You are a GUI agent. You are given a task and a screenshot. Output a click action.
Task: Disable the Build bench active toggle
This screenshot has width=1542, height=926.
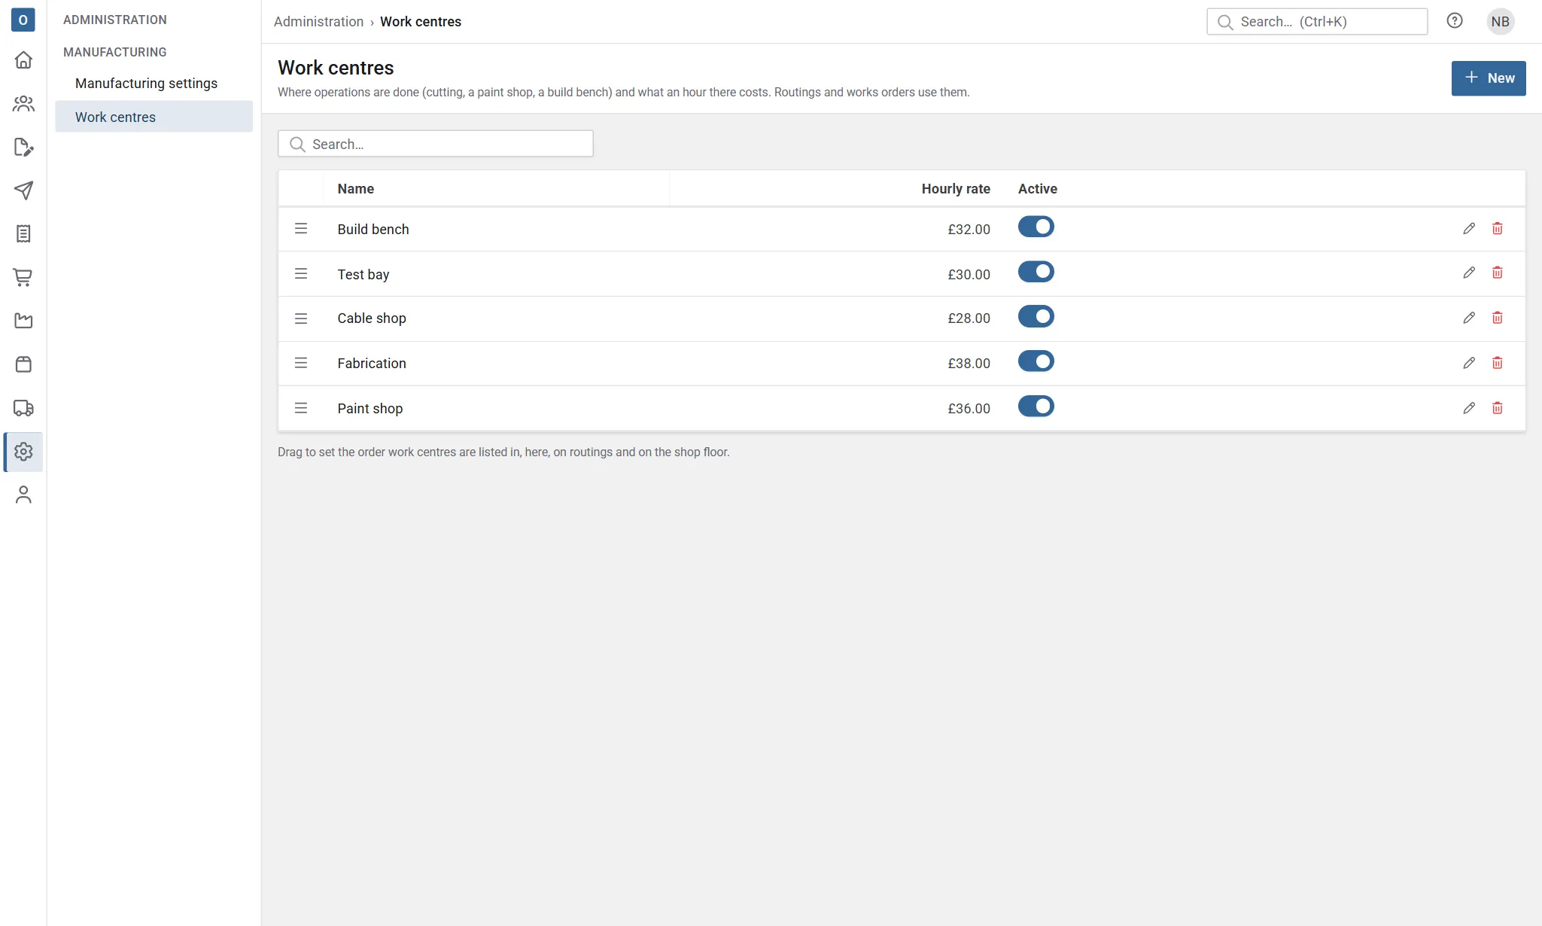[x=1036, y=227]
